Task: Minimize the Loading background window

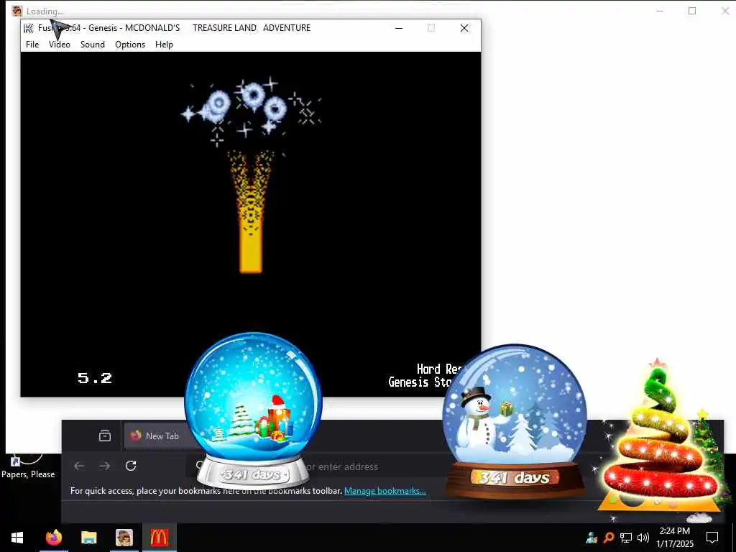Action: [x=660, y=11]
